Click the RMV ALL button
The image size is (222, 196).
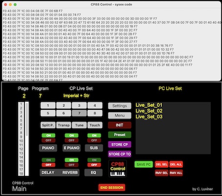tap(176, 173)
